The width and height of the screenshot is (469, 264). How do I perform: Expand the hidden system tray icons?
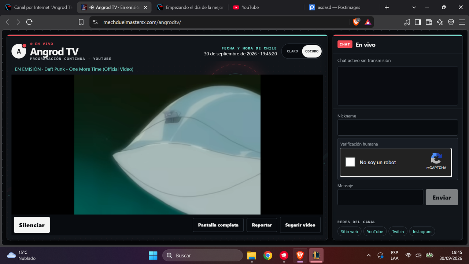[x=369, y=255]
